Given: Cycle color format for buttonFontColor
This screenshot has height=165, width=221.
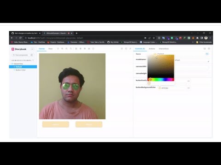Looking at the screenshot, I should (188, 81).
